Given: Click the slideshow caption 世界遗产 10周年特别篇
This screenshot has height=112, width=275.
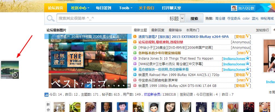Looking at the screenshot, I should (x=88, y=37).
